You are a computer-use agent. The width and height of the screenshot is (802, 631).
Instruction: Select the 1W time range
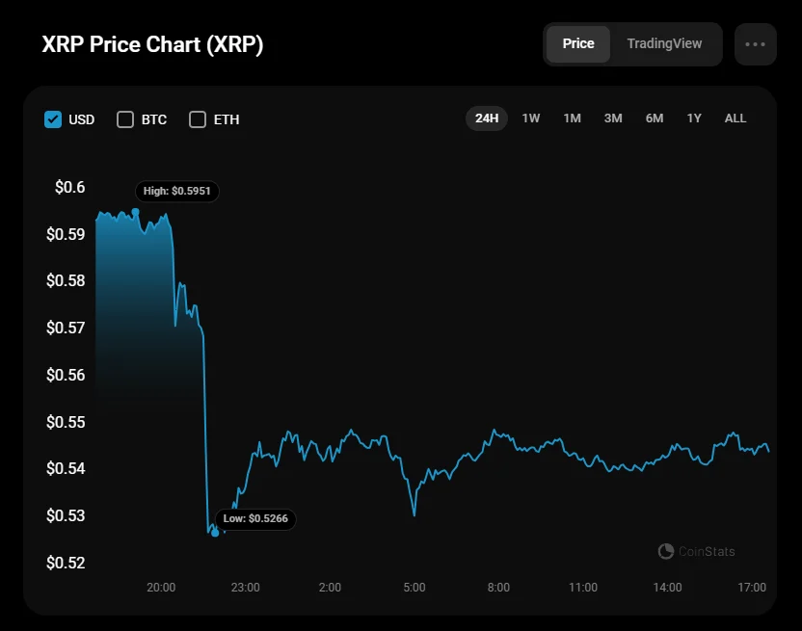531,118
